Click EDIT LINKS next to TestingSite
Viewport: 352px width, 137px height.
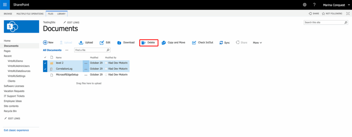tap(71, 22)
